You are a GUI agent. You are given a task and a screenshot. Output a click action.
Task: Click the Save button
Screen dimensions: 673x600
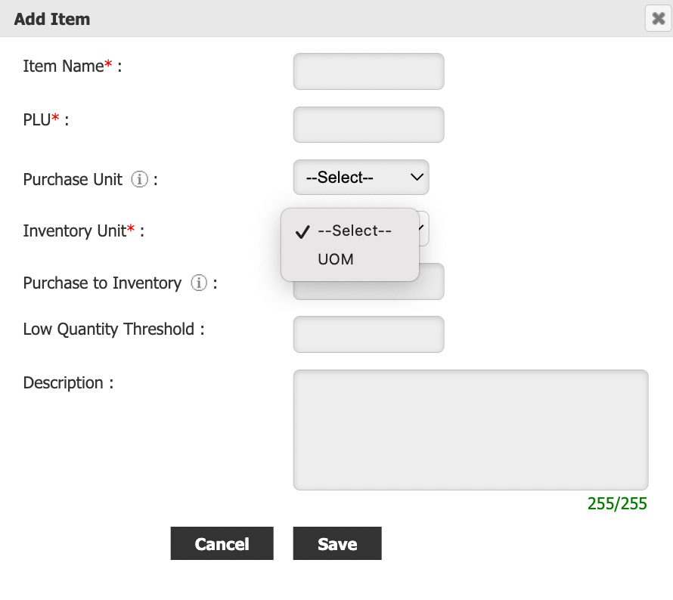coord(337,543)
